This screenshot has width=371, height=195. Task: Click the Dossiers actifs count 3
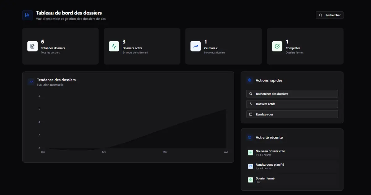(x=124, y=42)
